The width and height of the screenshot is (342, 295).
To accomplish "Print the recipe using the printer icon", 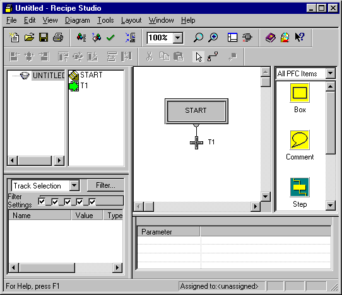I will coord(58,37).
